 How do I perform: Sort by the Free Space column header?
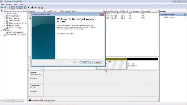point(115,11)
